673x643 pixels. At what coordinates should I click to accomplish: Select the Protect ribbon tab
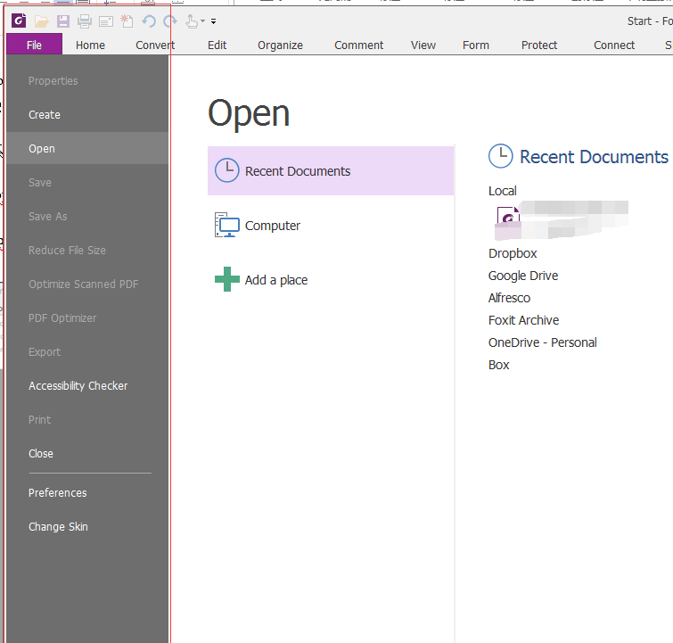(x=539, y=45)
